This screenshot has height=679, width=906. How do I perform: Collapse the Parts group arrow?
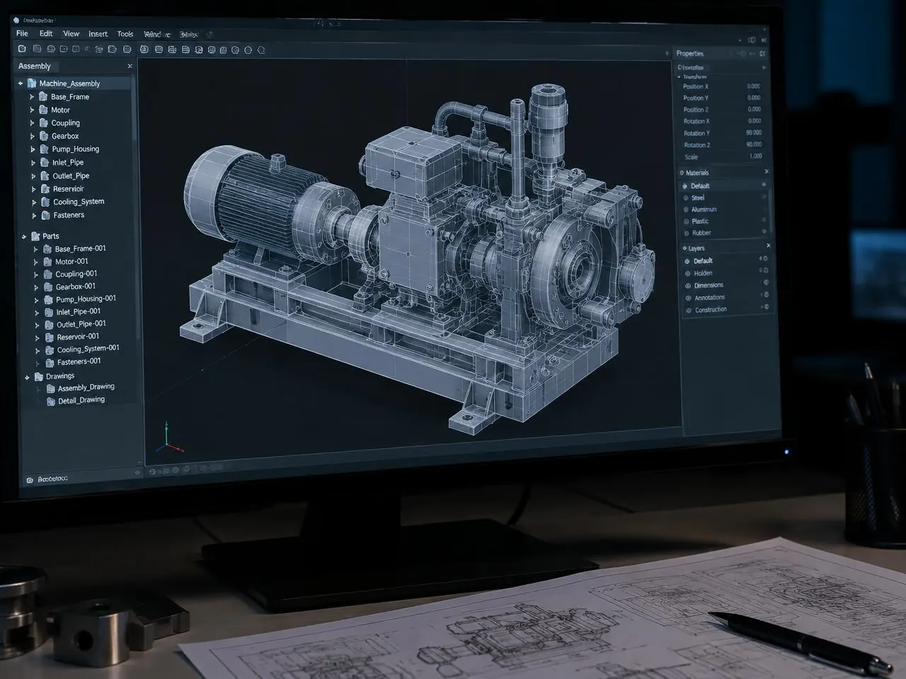click(x=24, y=237)
